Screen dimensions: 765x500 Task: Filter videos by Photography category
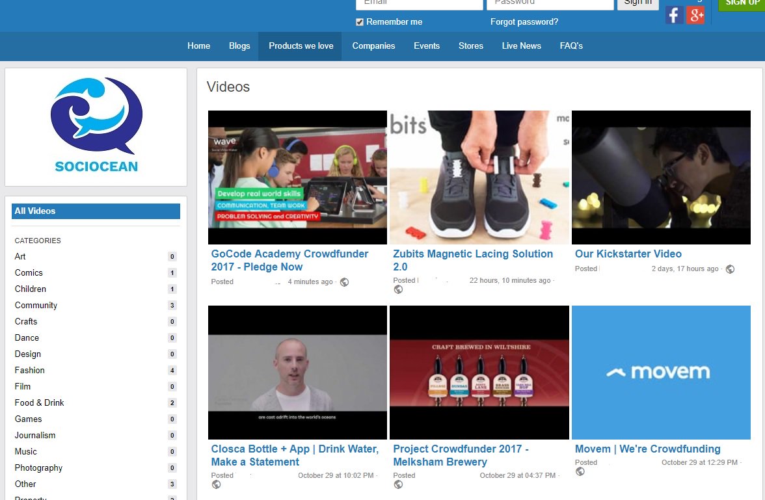(x=38, y=467)
